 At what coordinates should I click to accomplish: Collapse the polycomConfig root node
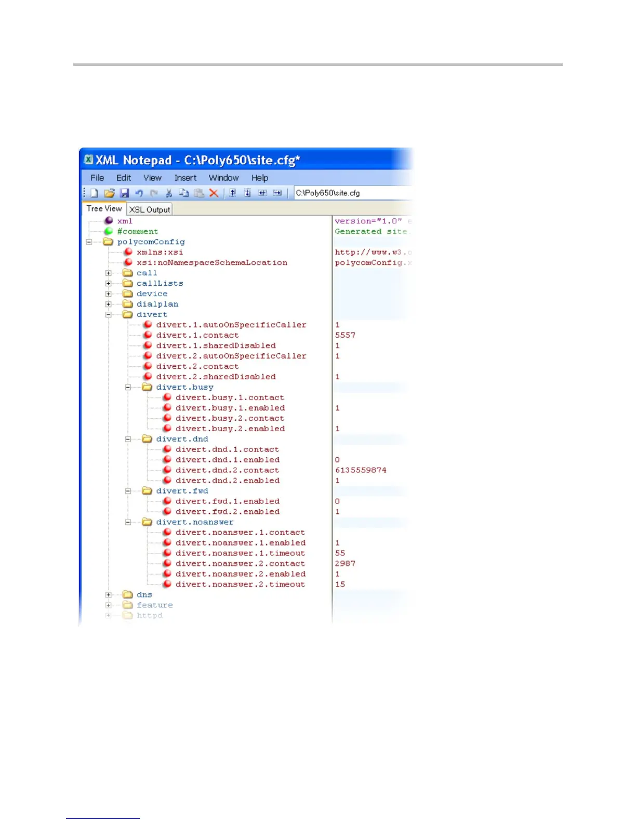click(89, 242)
